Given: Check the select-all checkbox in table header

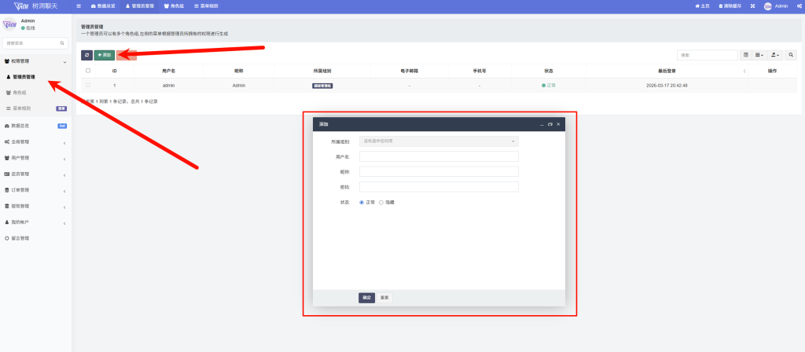Looking at the screenshot, I should click(x=88, y=71).
